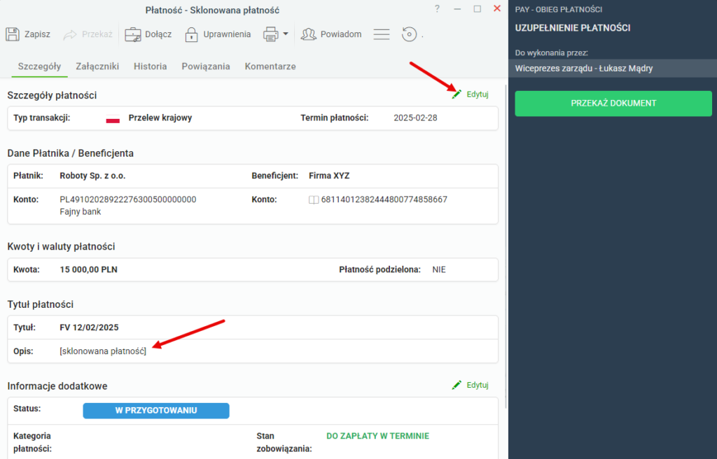Click the printer icon
The image size is (717, 459).
coord(271,34)
